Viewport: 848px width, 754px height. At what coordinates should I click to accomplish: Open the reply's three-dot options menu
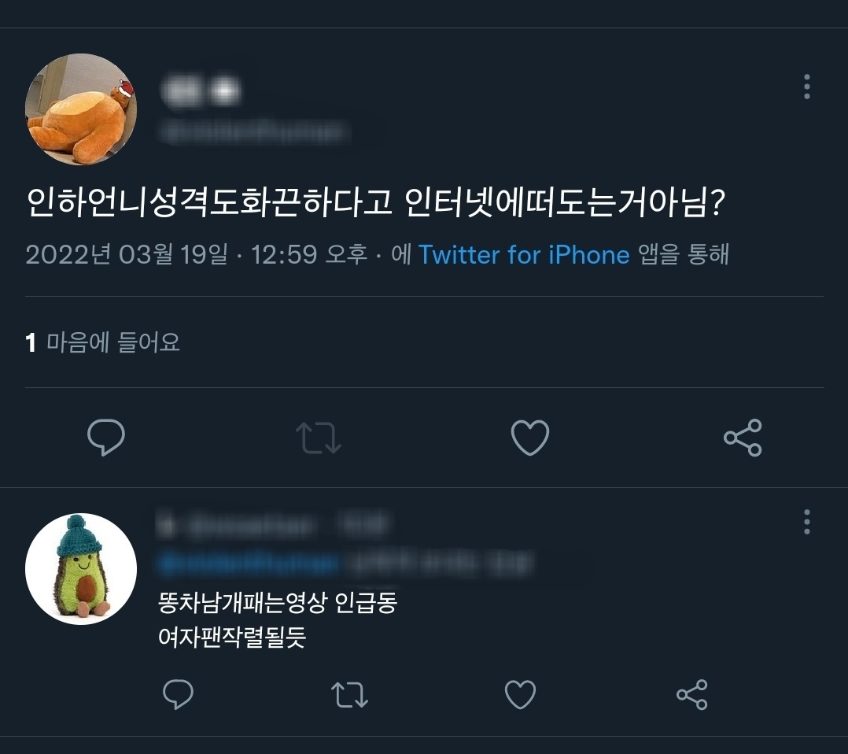[806, 521]
